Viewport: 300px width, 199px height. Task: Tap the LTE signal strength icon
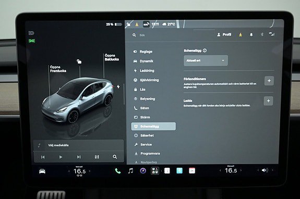(x=272, y=34)
